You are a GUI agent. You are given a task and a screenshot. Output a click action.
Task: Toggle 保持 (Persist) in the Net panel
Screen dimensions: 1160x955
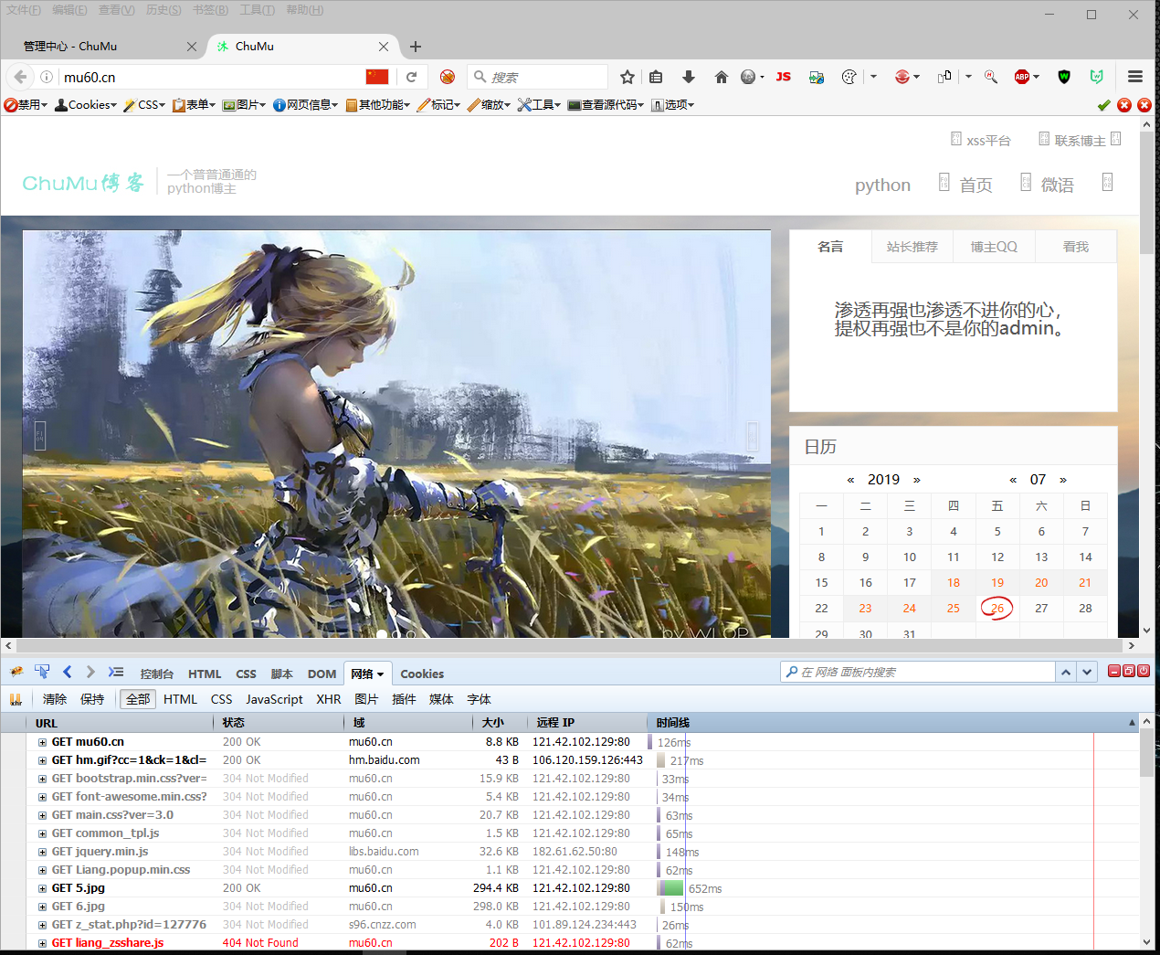coord(92,699)
